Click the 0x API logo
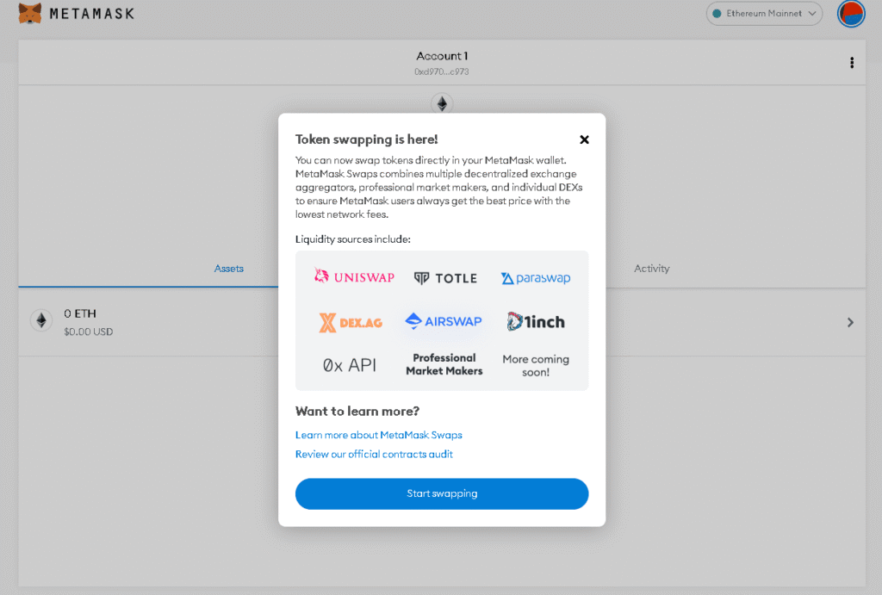Viewport: 882px width, 595px height. 350,365
